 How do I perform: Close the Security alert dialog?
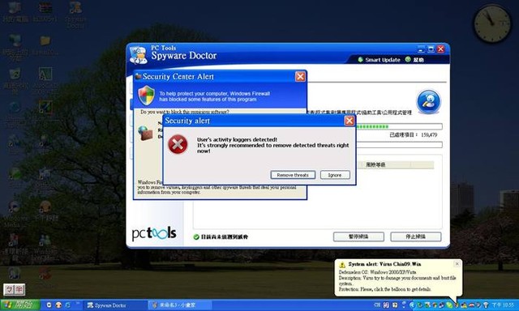click(350, 121)
